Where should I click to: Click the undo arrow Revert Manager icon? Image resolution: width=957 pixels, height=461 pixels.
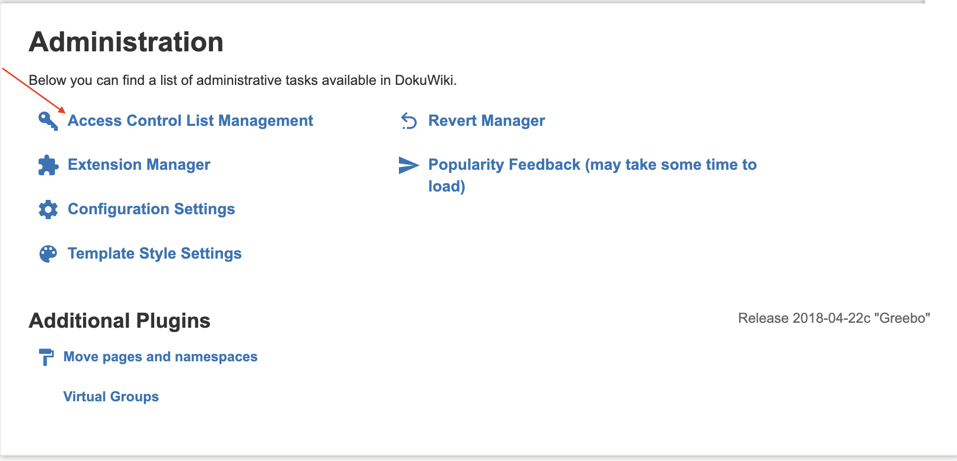click(409, 120)
